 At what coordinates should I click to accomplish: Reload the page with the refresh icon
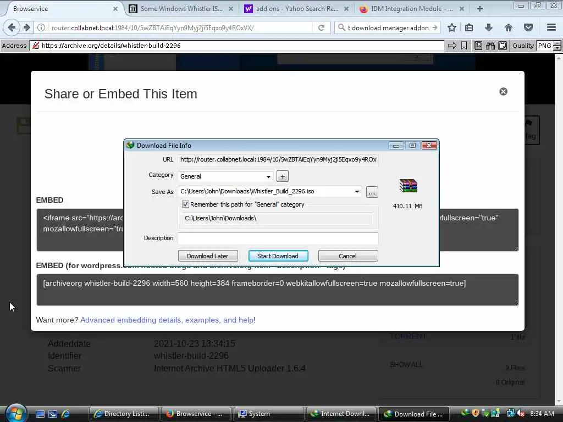tap(321, 27)
